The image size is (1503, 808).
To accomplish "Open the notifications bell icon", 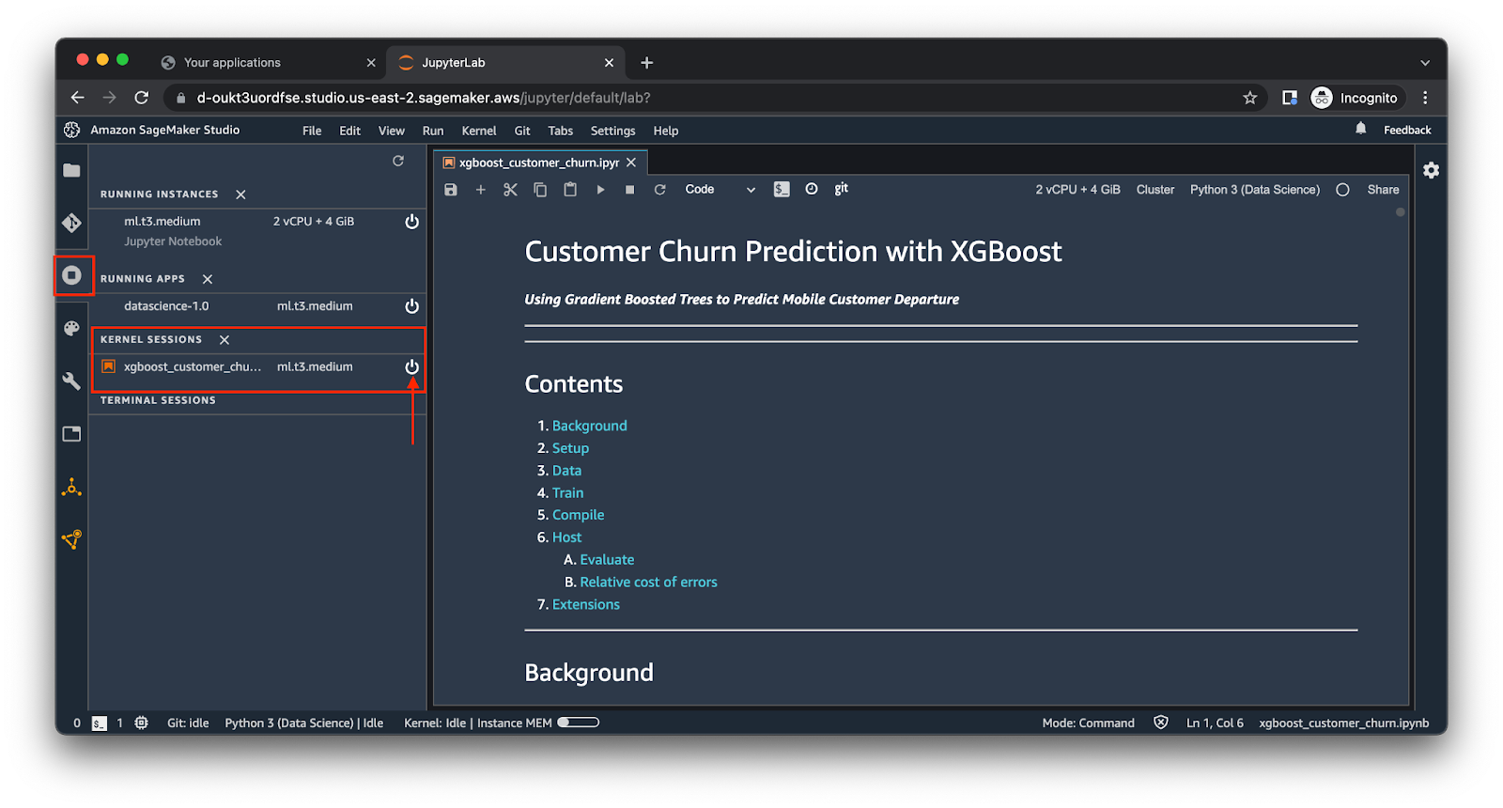I will coord(1360,129).
